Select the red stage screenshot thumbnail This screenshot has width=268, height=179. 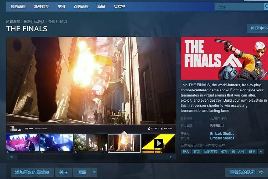23,143
